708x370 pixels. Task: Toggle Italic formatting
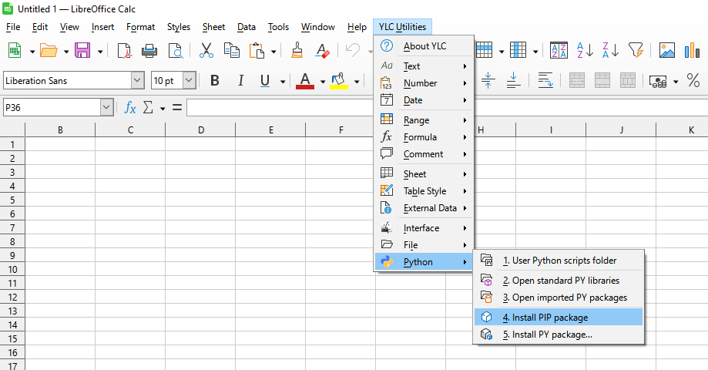click(x=240, y=81)
